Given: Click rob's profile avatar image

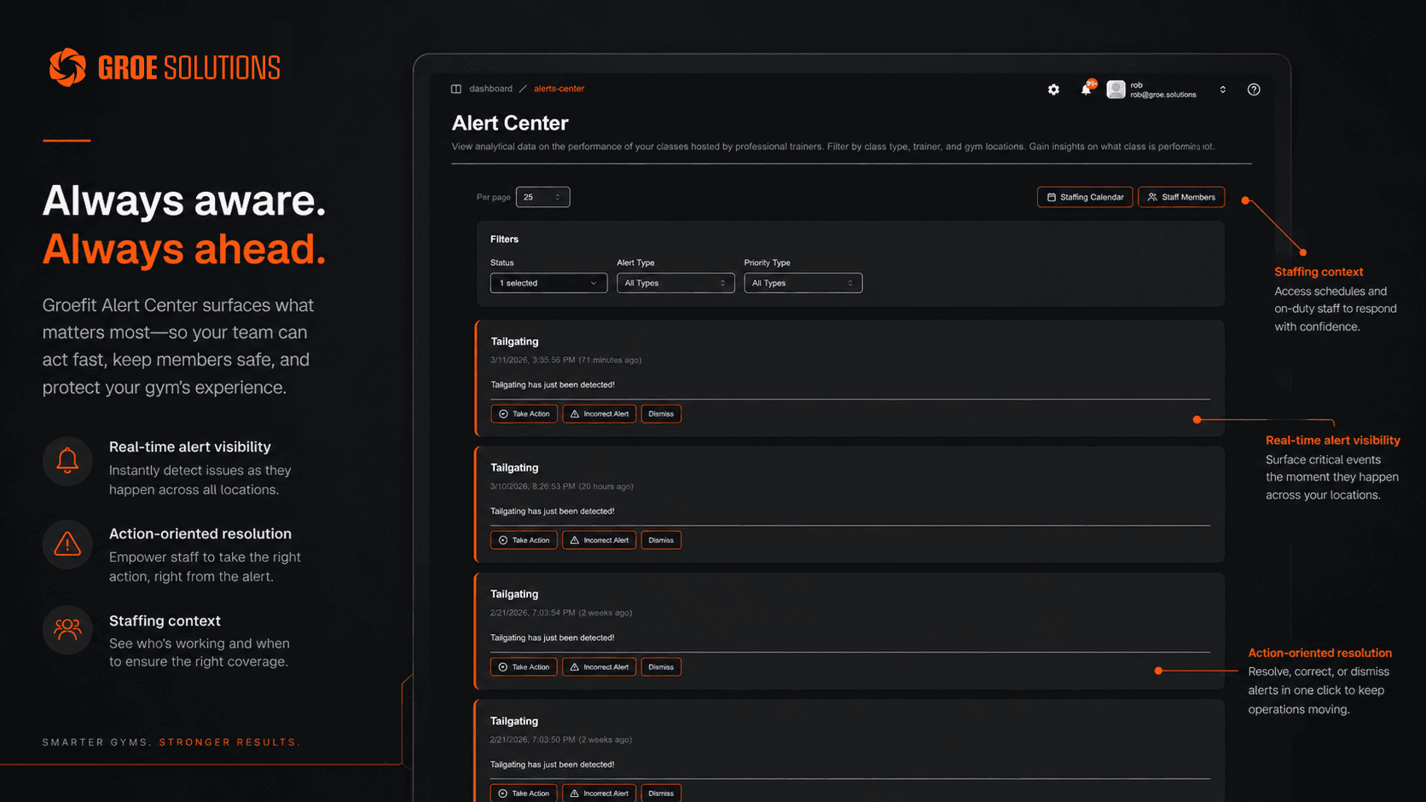Looking at the screenshot, I should click(x=1116, y=89).
